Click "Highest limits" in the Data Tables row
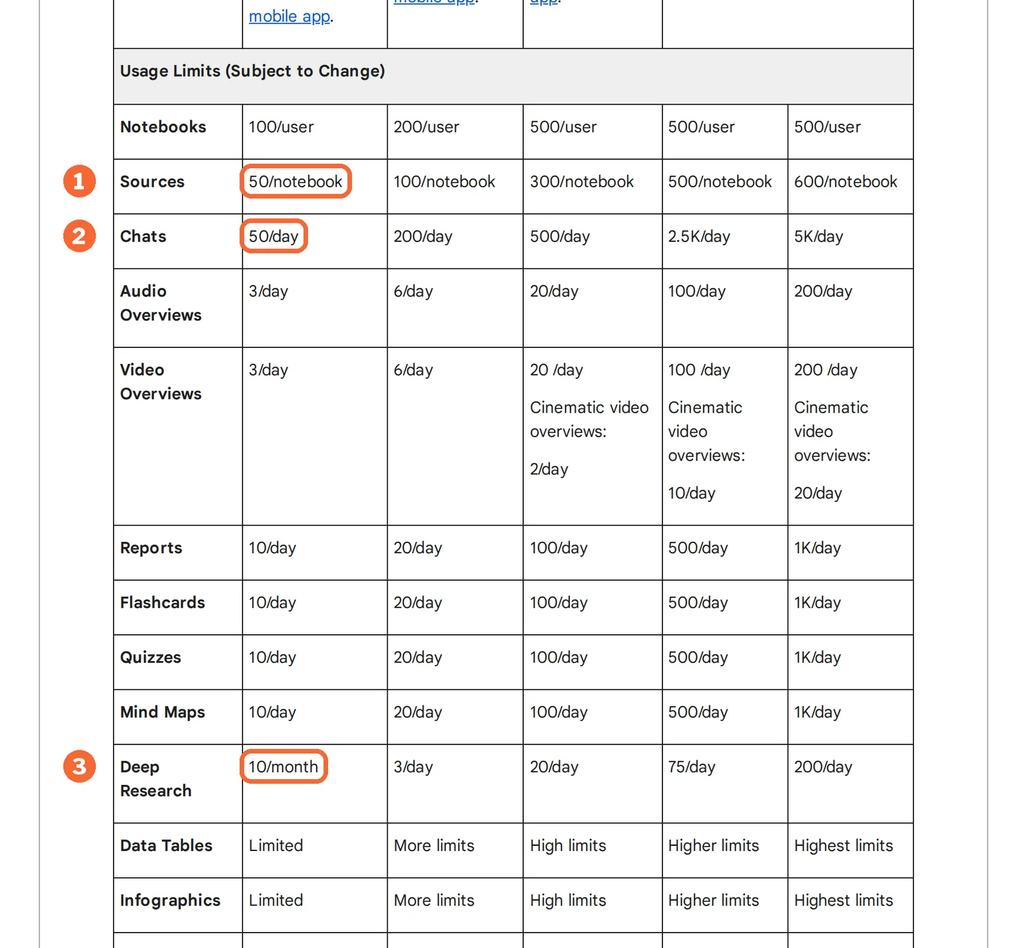1027x948 pixels. pos(843,846)
